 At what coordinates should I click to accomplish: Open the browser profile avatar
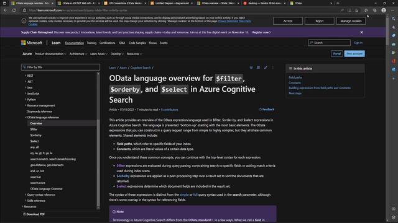point(384,11)
